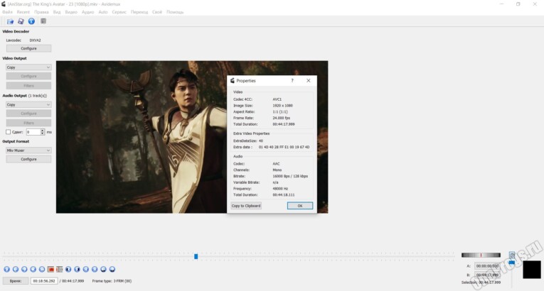Go to last frame icon
Viewport: 544px width, 291px height.
[95, 269]
